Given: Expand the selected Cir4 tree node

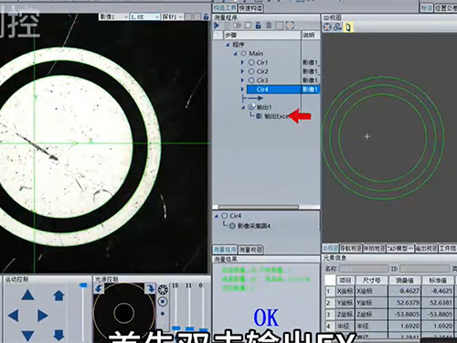Looking at the screenshot, I should pos(242,90).
